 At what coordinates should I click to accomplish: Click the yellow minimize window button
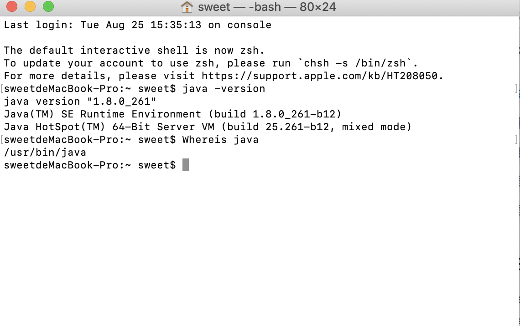click(x=30, y=6)
